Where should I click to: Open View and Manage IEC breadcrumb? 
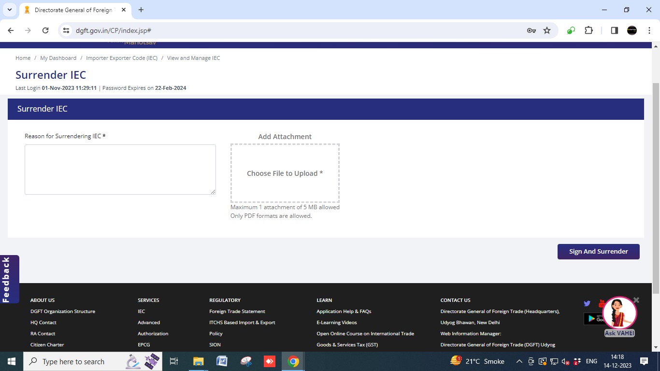point(193,58)
